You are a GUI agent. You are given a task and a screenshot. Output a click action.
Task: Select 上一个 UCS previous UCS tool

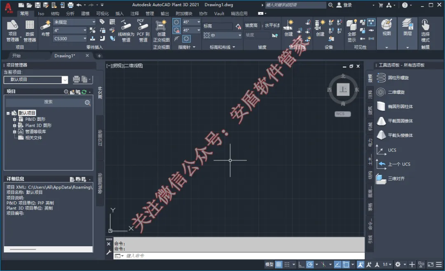pos(393,164)
